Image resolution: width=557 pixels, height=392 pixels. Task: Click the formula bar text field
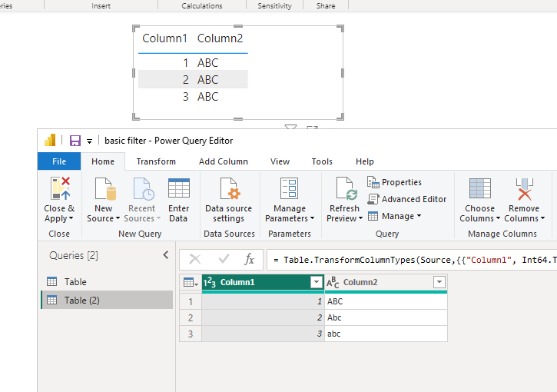pos(411,260)
